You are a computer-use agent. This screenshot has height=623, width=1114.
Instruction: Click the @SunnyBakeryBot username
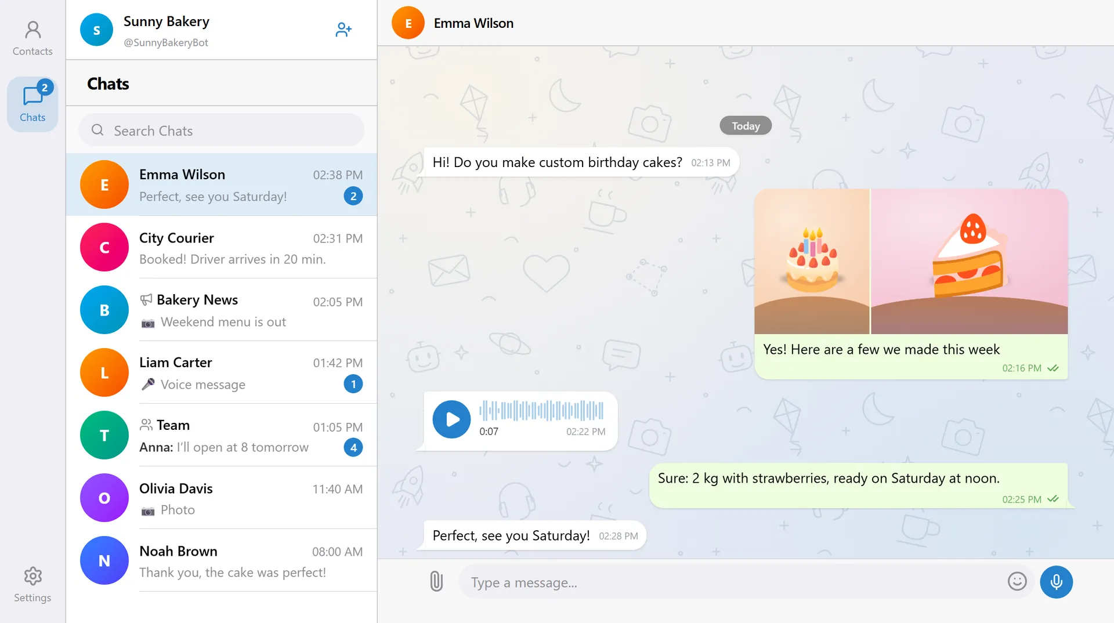coord(166,42)
